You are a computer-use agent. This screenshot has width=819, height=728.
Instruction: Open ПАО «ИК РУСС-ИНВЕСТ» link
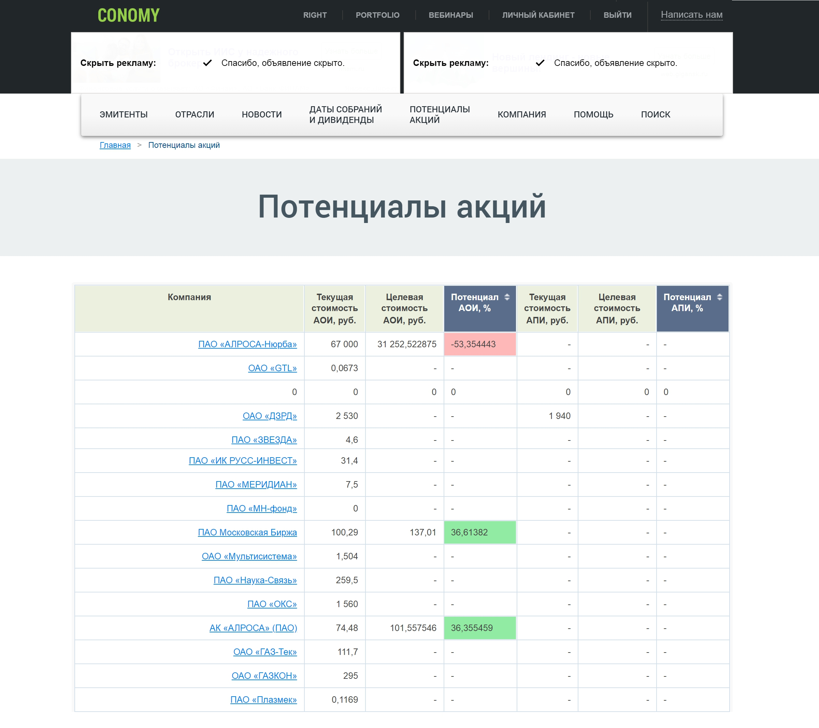[x=243, y=461]
